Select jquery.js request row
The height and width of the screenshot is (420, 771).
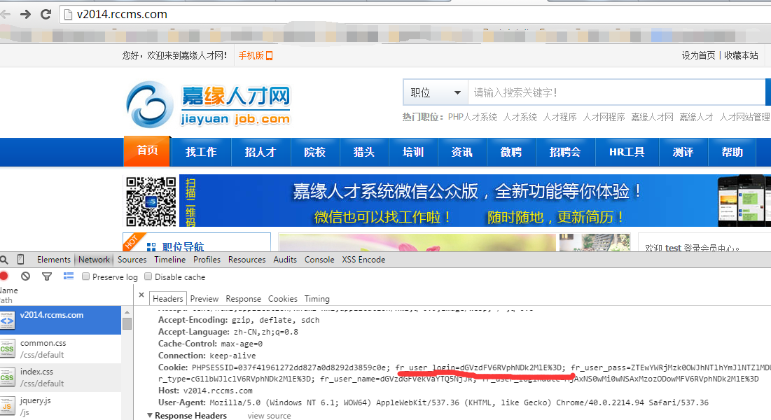click(60, 406)
